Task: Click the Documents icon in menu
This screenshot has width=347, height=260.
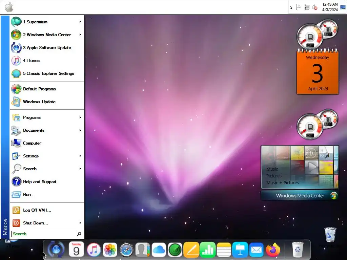Action: coord(16,130)
